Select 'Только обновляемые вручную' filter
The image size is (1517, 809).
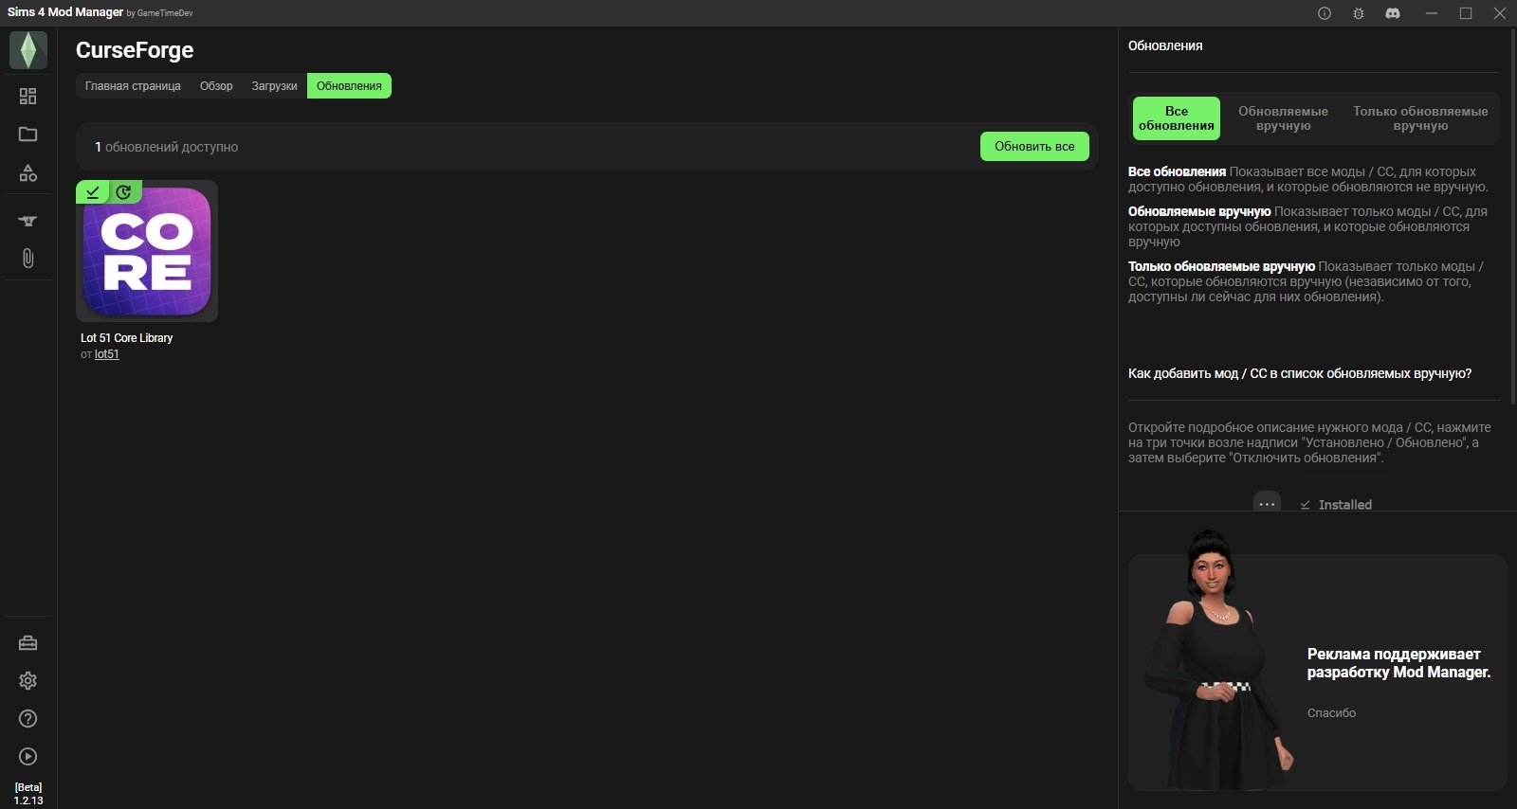coord(1420,118)
